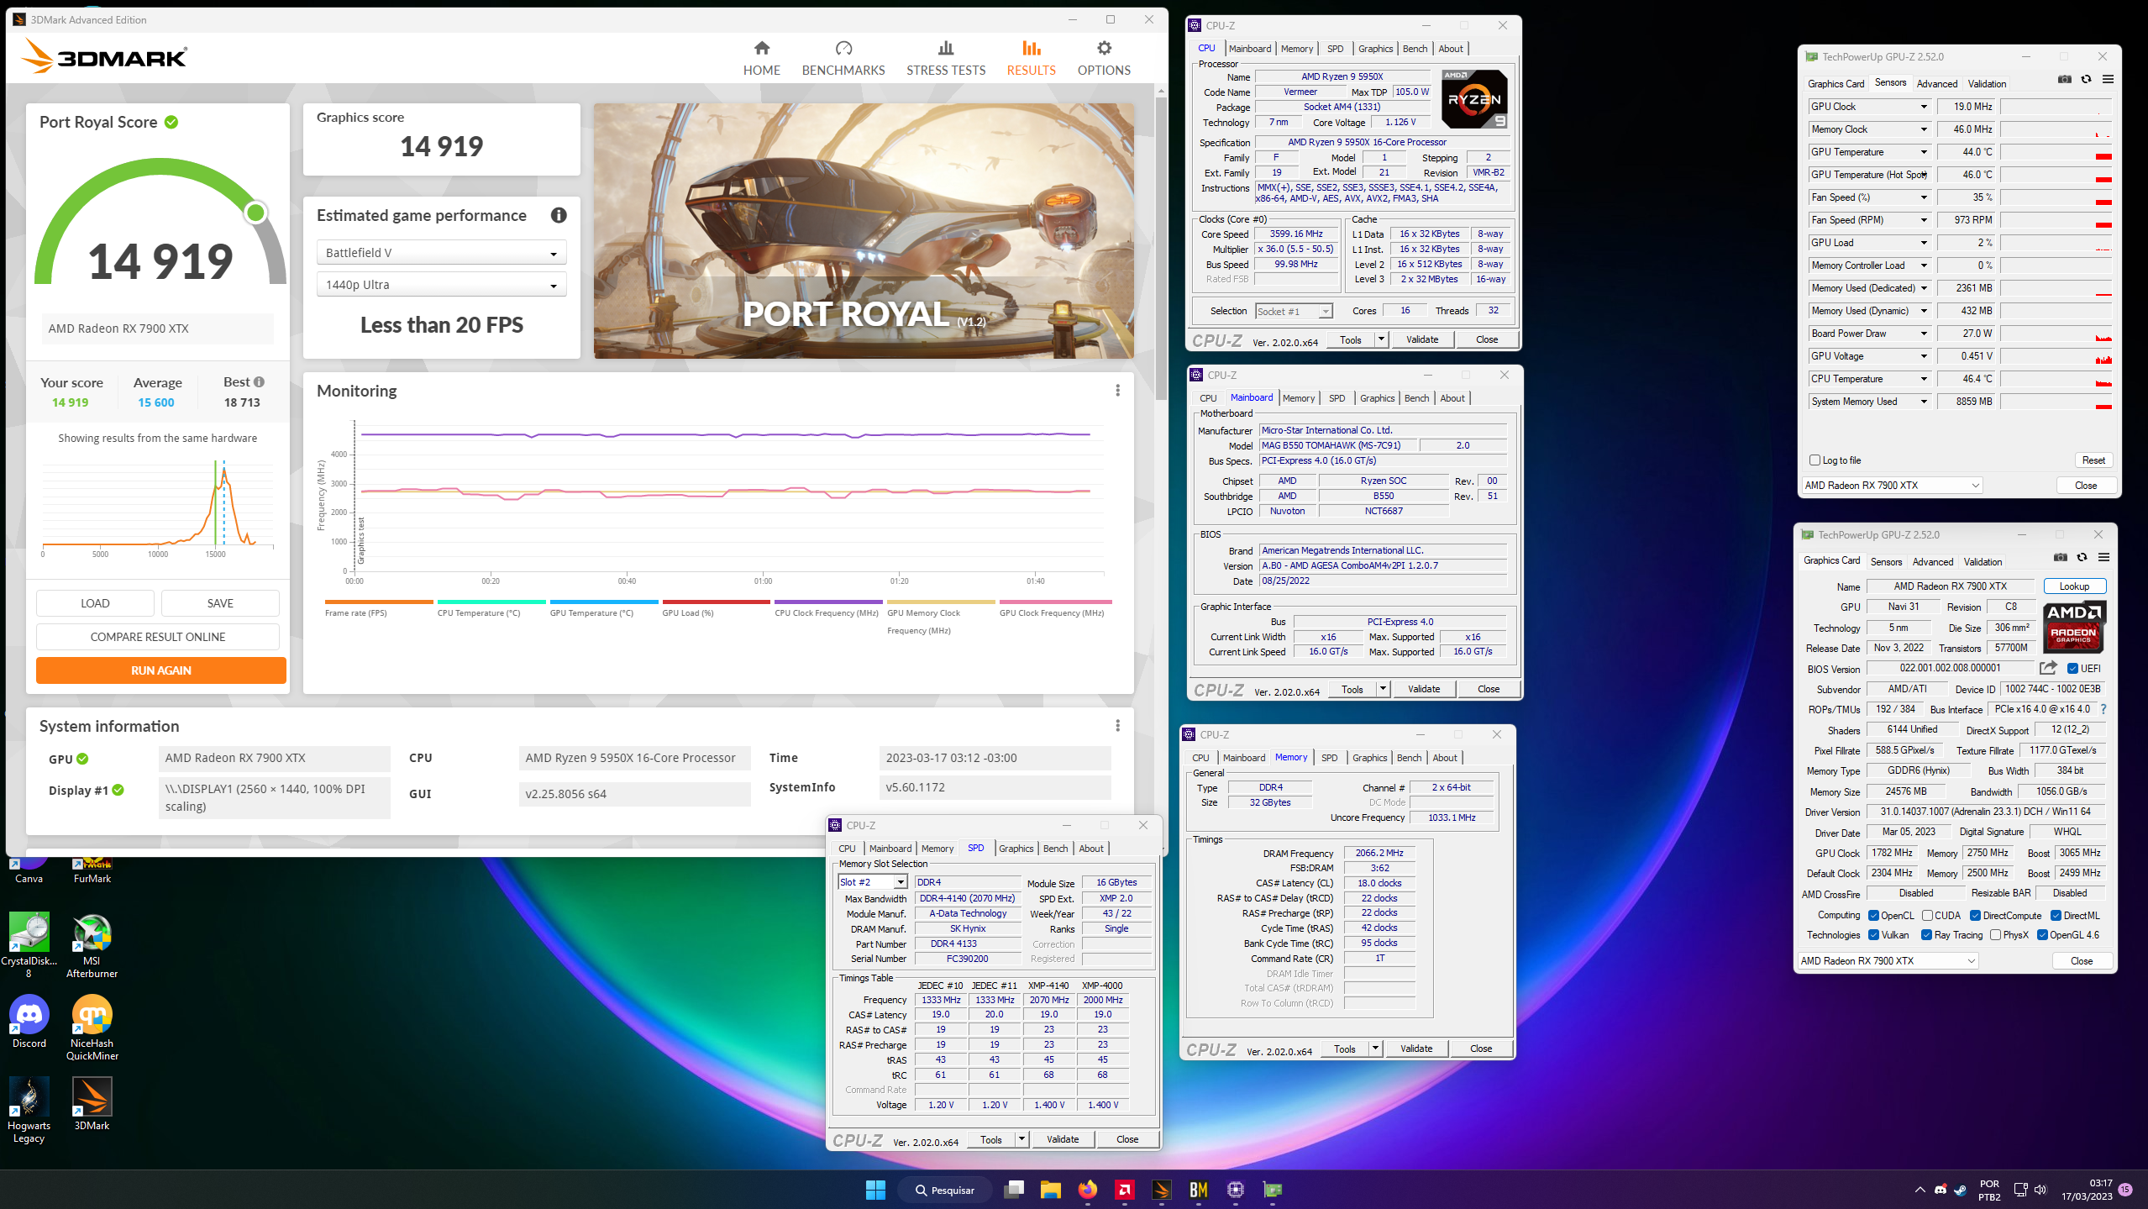2148x1209 pixels.
Task: Open the Battlefield V game dropdown
Action: click(441, 253)
